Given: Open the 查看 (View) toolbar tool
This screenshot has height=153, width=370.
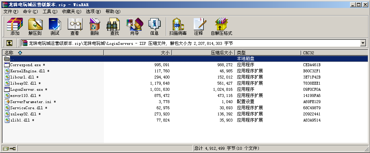Looking at the screenshot, I should coord(75,27).
